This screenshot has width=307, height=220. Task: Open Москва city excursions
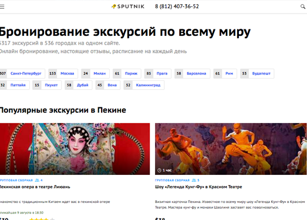(63, 73)
